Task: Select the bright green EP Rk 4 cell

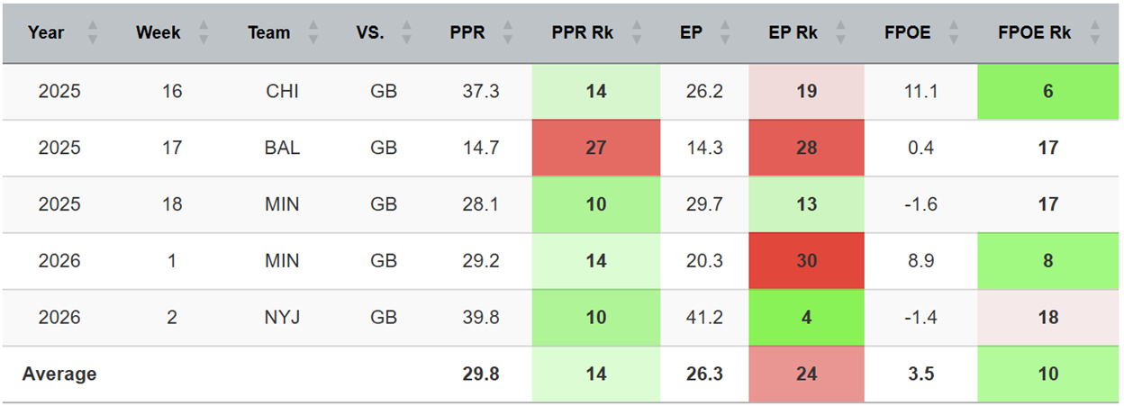Action: 807,318
